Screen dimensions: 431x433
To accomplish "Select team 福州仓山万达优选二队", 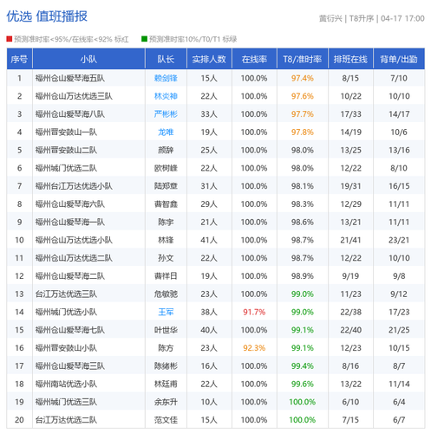I will click(74, 258).
